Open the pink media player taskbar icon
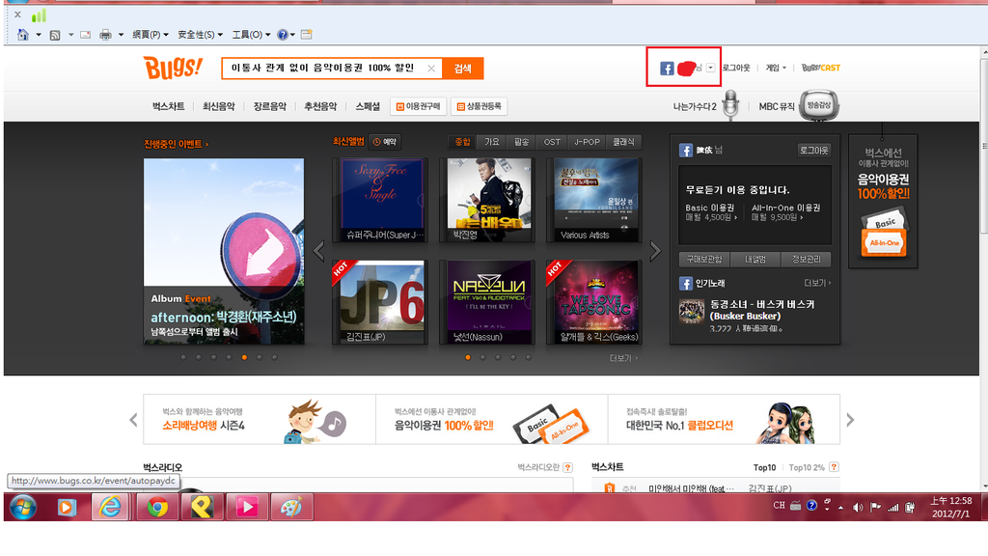Screen dimensions: 988x556 247,507
